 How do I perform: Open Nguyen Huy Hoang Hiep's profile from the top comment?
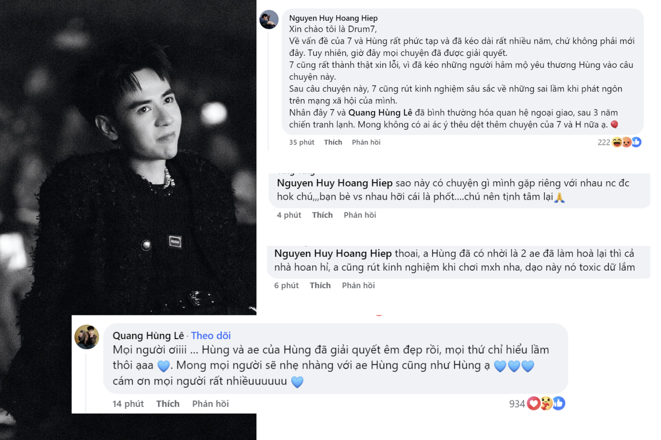(x=332, y=18)
